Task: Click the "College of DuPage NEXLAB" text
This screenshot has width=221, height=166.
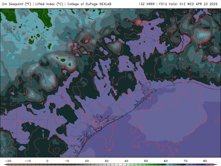Action: (89, 4)
